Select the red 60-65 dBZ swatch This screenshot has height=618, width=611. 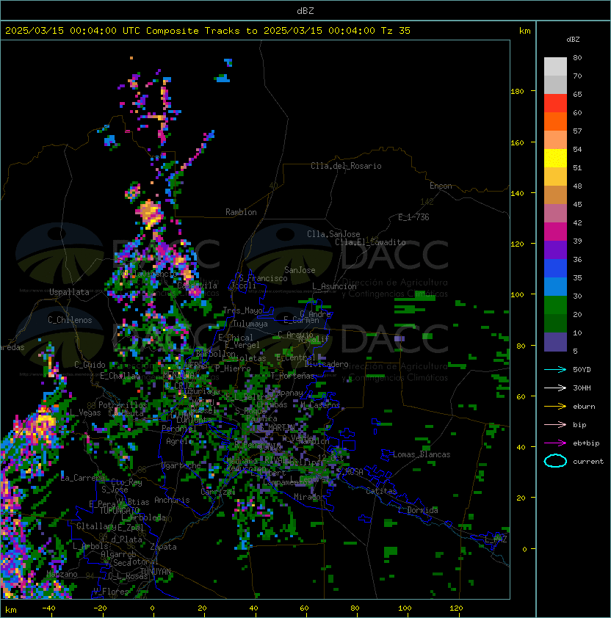555,103
